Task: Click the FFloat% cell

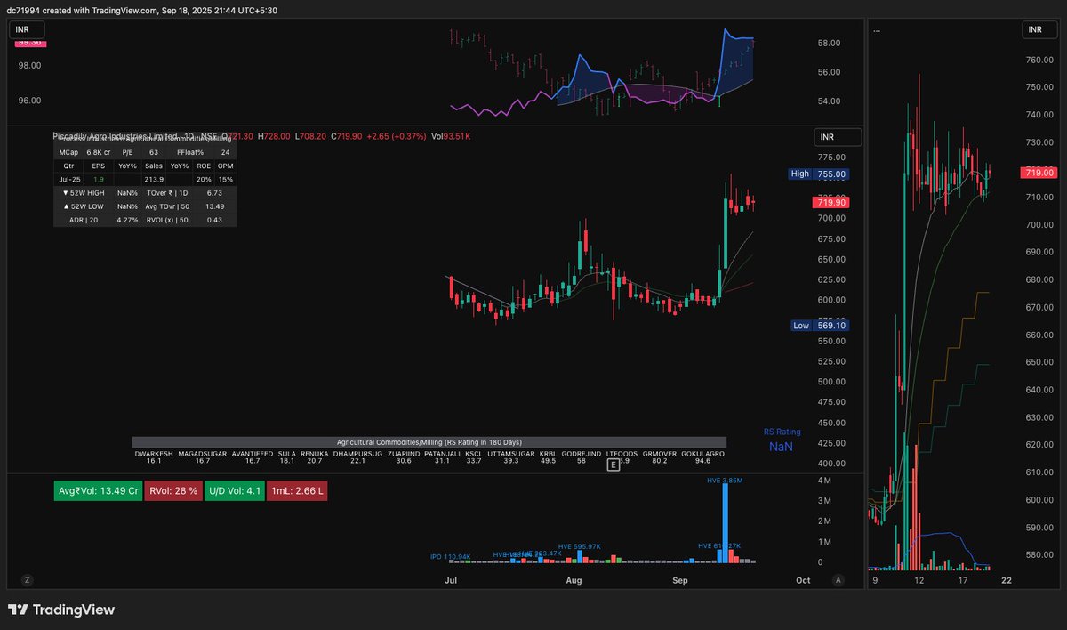Action: pyautogui.click(x=190, y=153)
